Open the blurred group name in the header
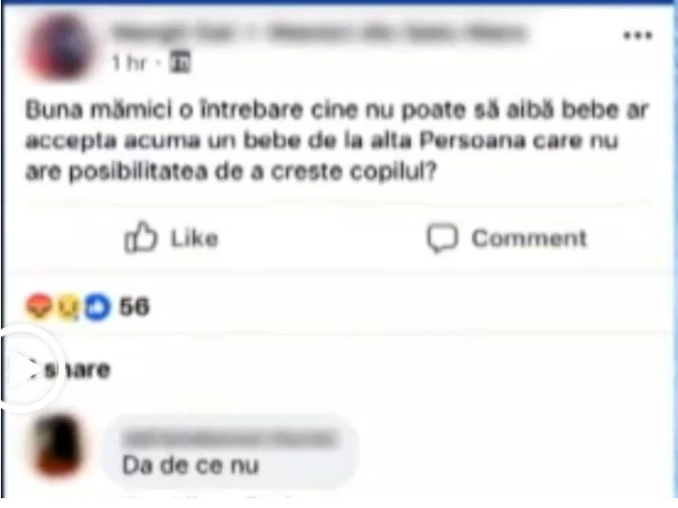 coord(397,33)
